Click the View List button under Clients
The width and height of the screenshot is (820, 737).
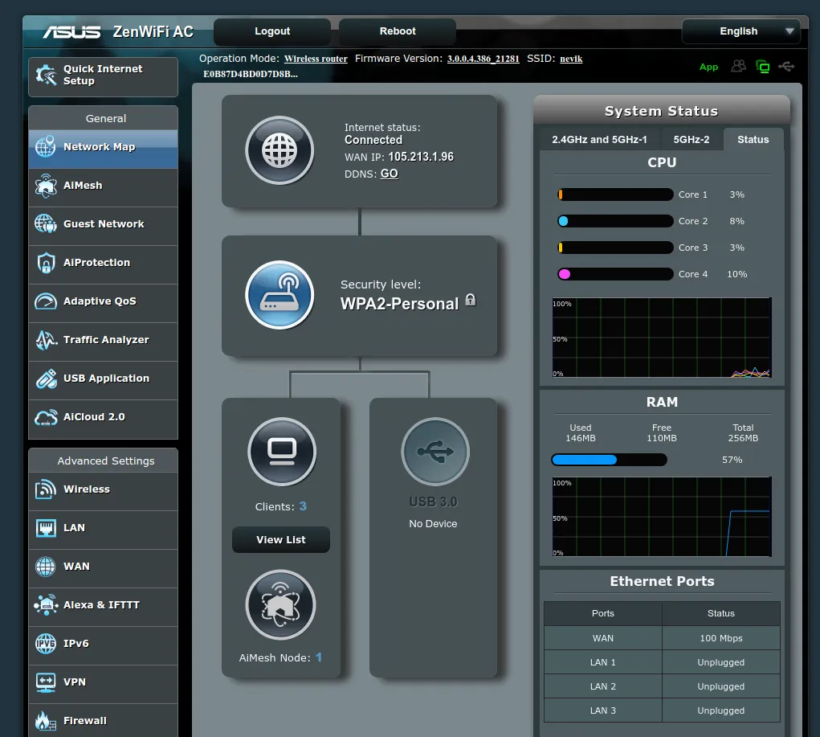click(281, 539)
